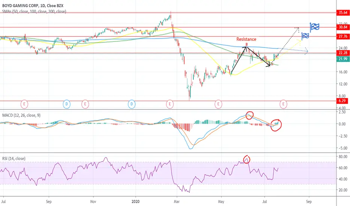Click the 16.00 price axis value
Viewport: 350px width, 206px height.
(x=343, y=72)
